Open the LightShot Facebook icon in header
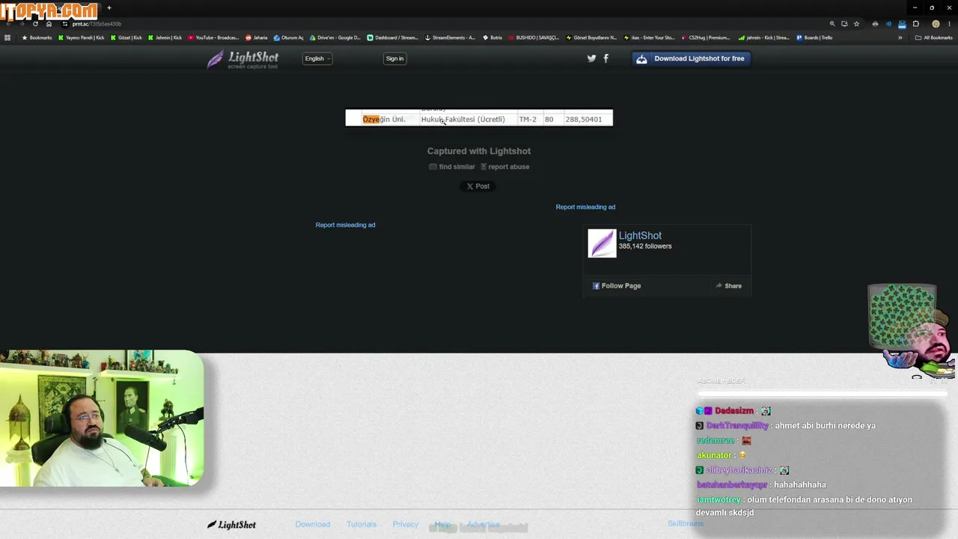 605,58
